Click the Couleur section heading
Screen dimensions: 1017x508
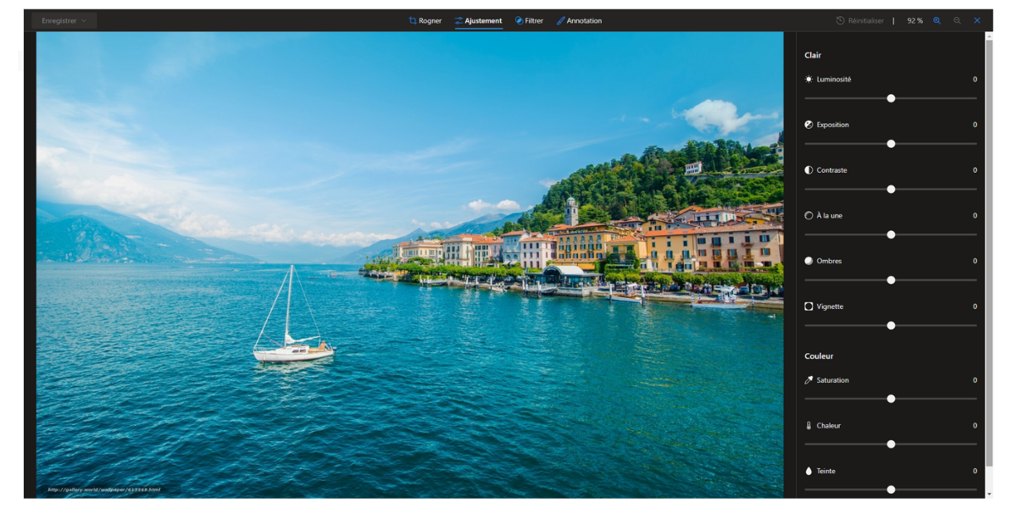[x=819, y=356]
